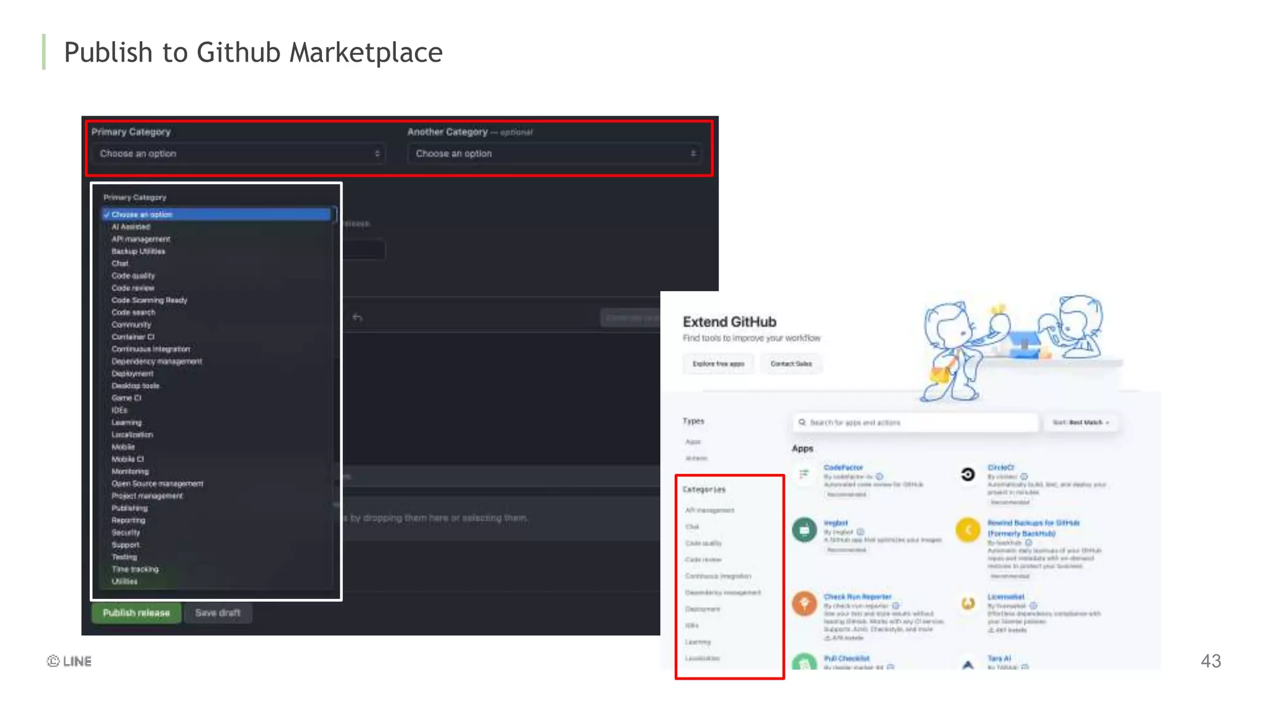The image size is (1261, 709).
Task: Click Explore free apps button
Action: (x=718, y=364)
